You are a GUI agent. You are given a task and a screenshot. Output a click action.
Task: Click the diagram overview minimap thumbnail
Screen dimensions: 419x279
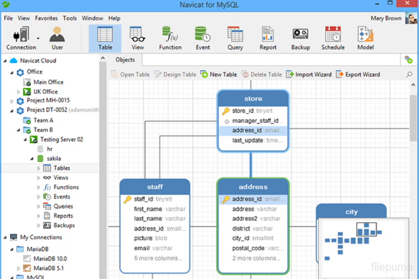(x=363, y=247)
